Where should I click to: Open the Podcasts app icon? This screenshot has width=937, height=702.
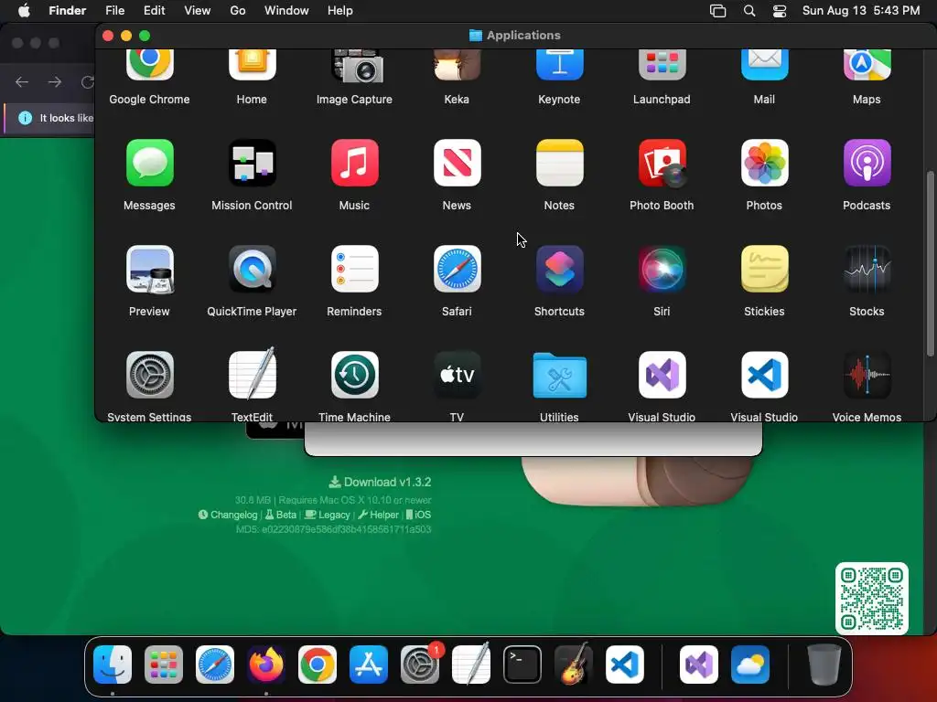coord(867,163)
